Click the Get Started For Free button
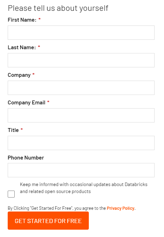The height and width of the screenshot is (237, 164). point(48,221)
